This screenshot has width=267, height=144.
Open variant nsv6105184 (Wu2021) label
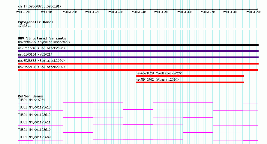[x=35, y=54]
